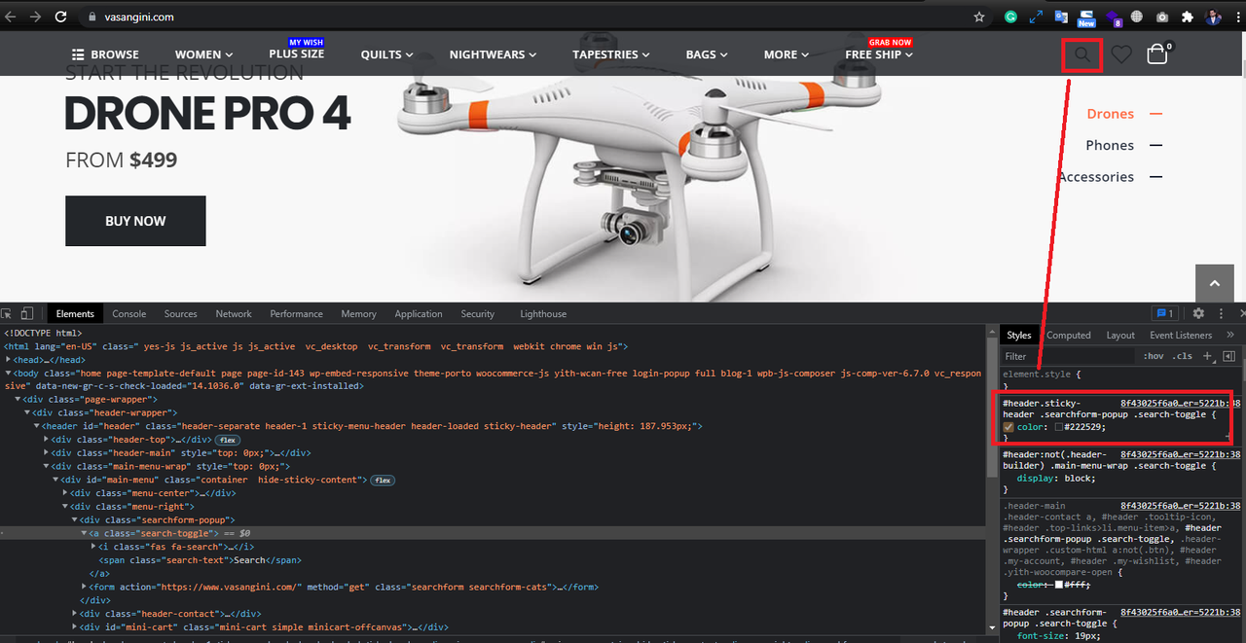
Task: Click the browser back arrow
Action: tap(11, 17)
